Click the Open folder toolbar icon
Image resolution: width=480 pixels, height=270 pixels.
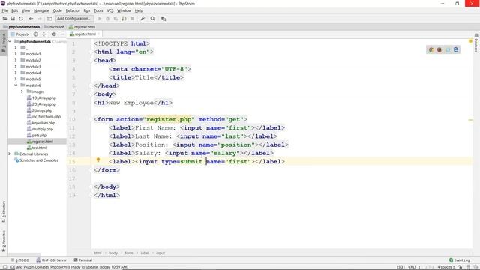click(x=4, y=19)
